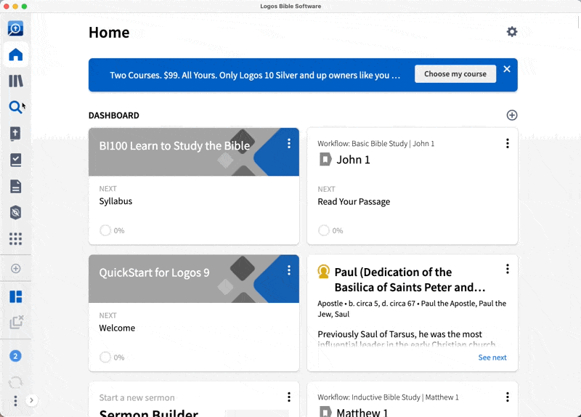Open the John 1 workflow title

[353, 160]
